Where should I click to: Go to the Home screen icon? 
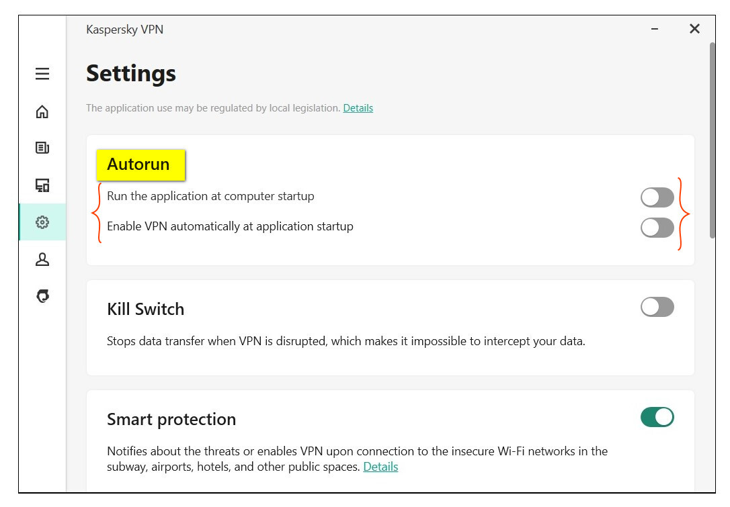(x=42, y=111)
